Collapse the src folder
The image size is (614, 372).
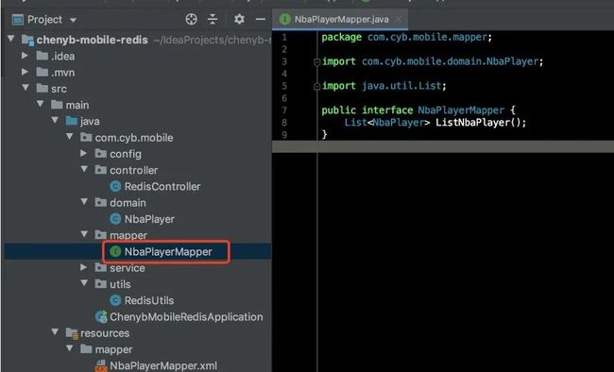click(26, 88)
